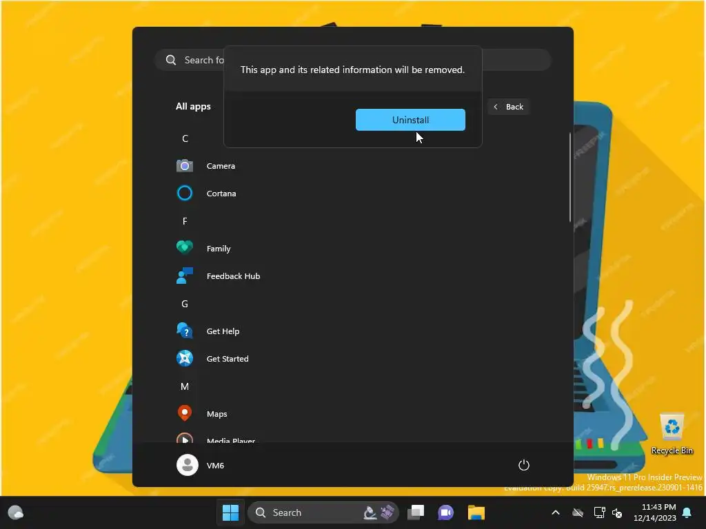This screenshot has height=529, width=706.
Task: Open the Get Started icon
Action: click(x=185, y=358)
